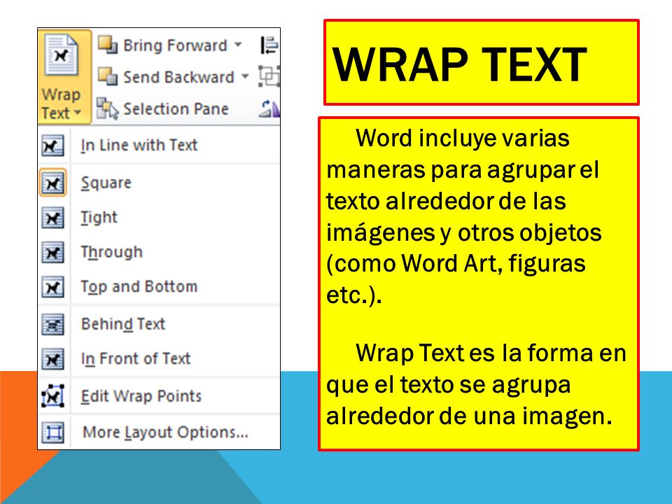This screenshot has height=504, width=672.
Task: Choose Send Backward label
Action: (178, 77)
